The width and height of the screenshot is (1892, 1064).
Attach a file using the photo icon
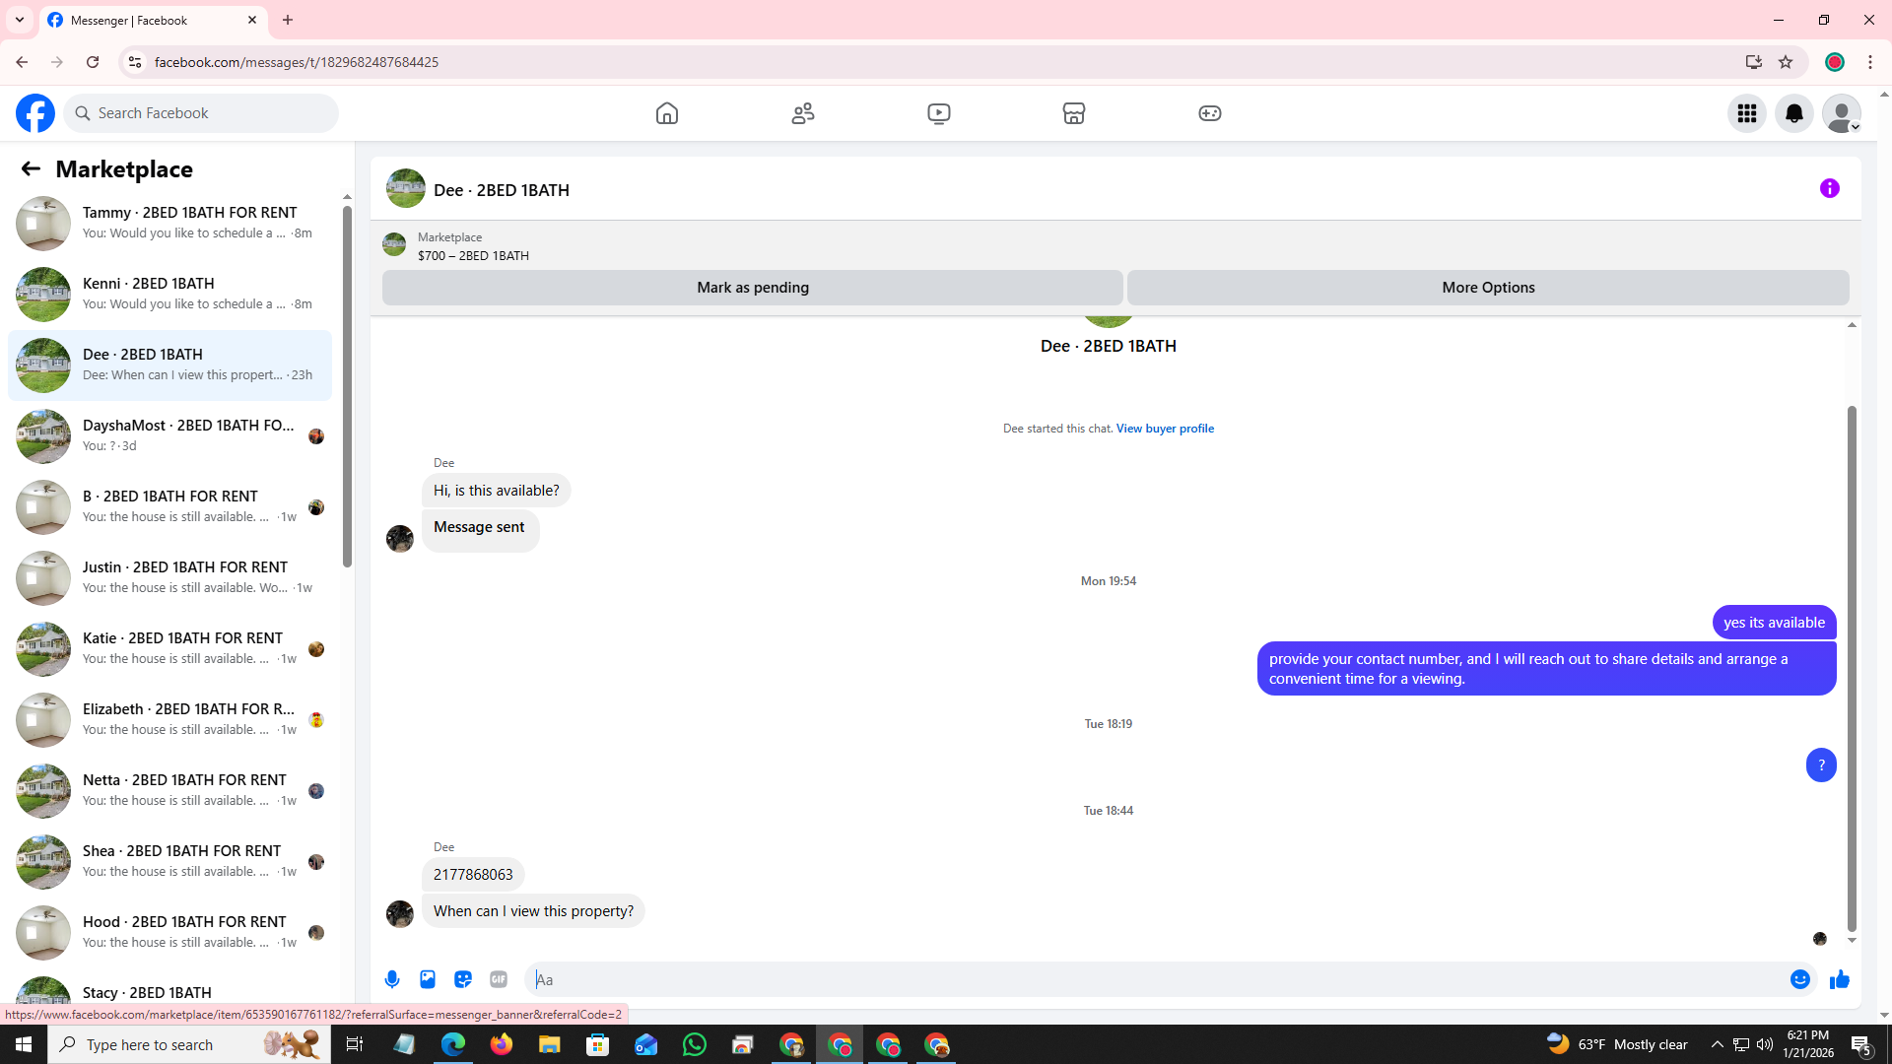point(428,979)
